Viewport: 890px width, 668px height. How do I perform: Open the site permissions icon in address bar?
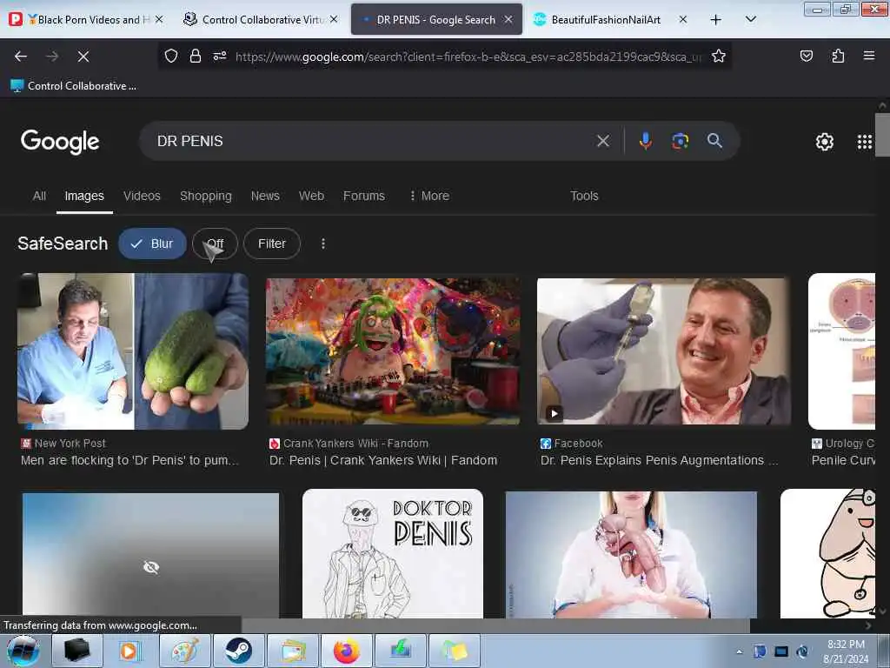(220, 56)
